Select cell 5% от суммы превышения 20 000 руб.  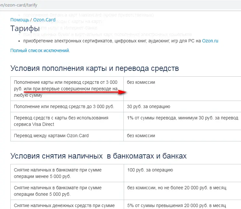[182, 204]
